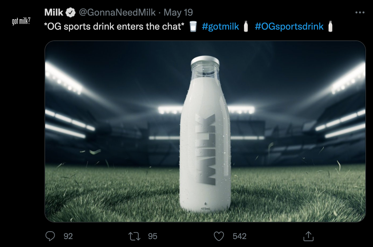Open the #OGsportsdrink hashtag

289,26
